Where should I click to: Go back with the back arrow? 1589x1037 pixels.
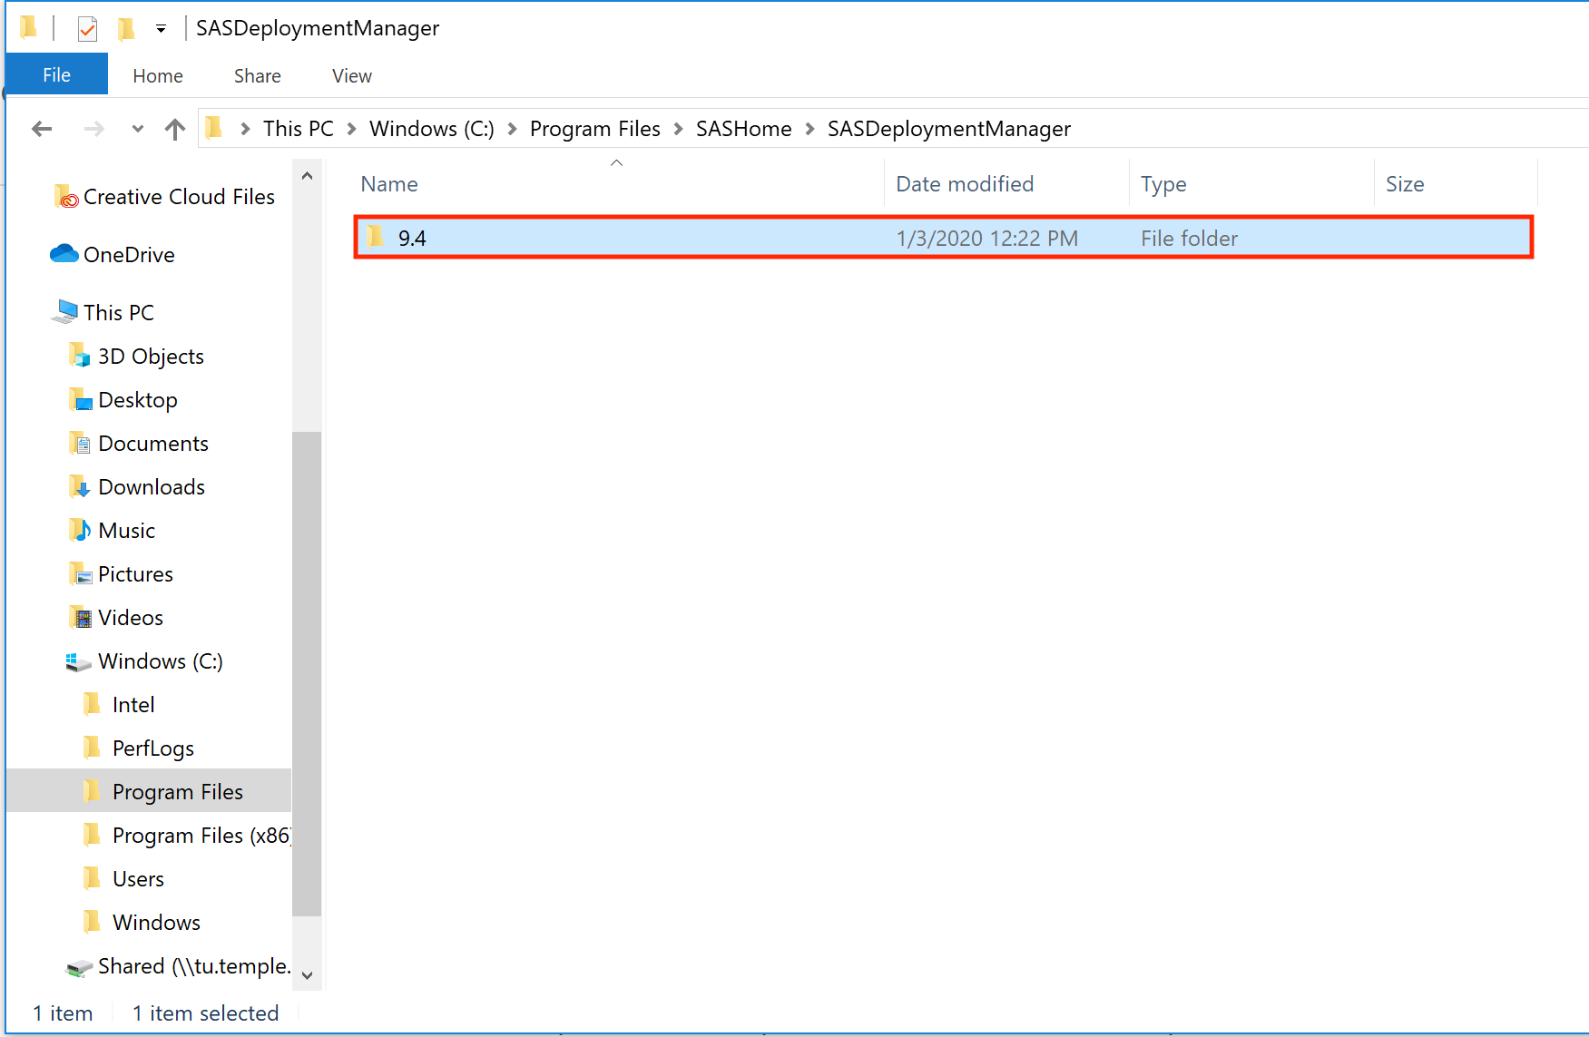(42, 129)
